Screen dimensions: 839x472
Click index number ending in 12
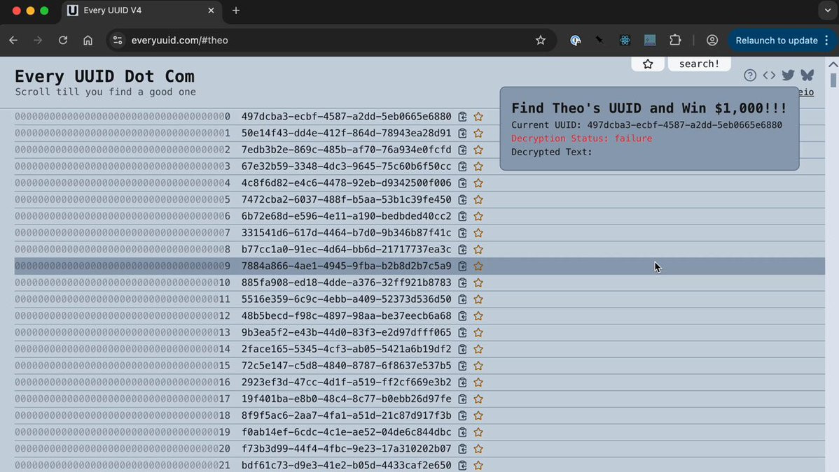[123, 316]
